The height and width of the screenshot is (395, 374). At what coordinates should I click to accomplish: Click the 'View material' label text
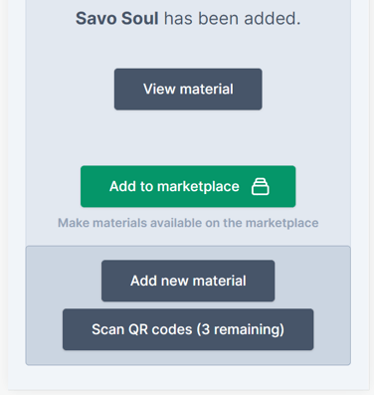(188, 90)
